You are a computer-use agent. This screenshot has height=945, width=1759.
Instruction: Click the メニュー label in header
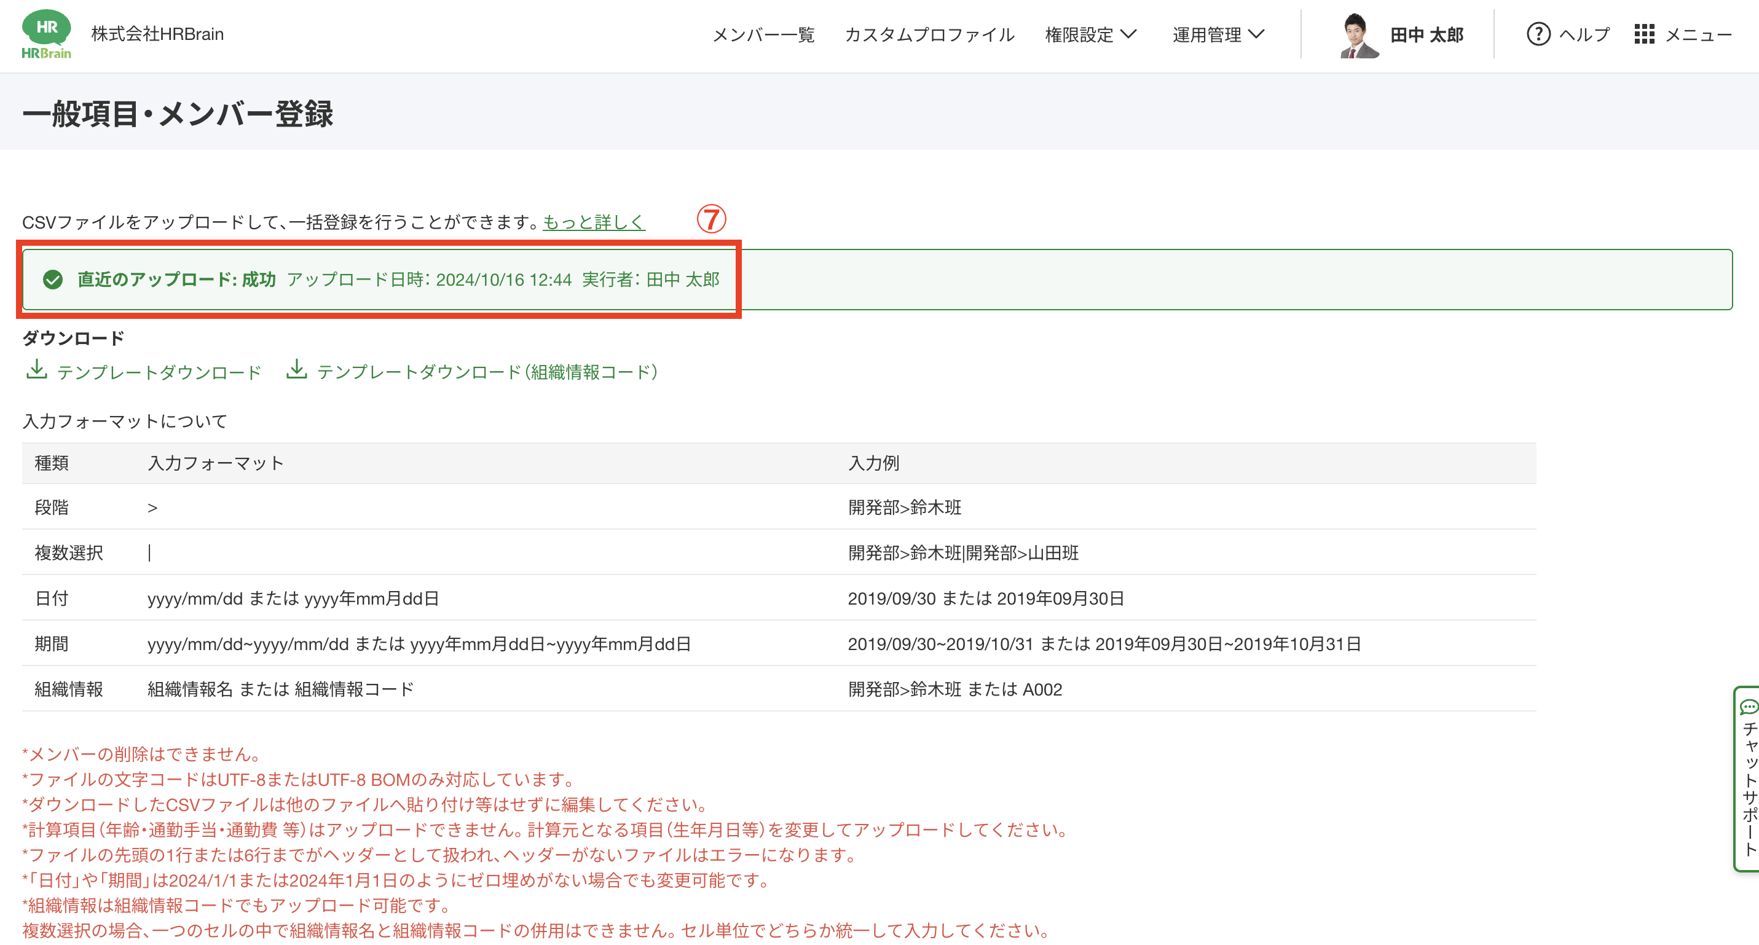pyautogui.click(x=1698, y=34)
